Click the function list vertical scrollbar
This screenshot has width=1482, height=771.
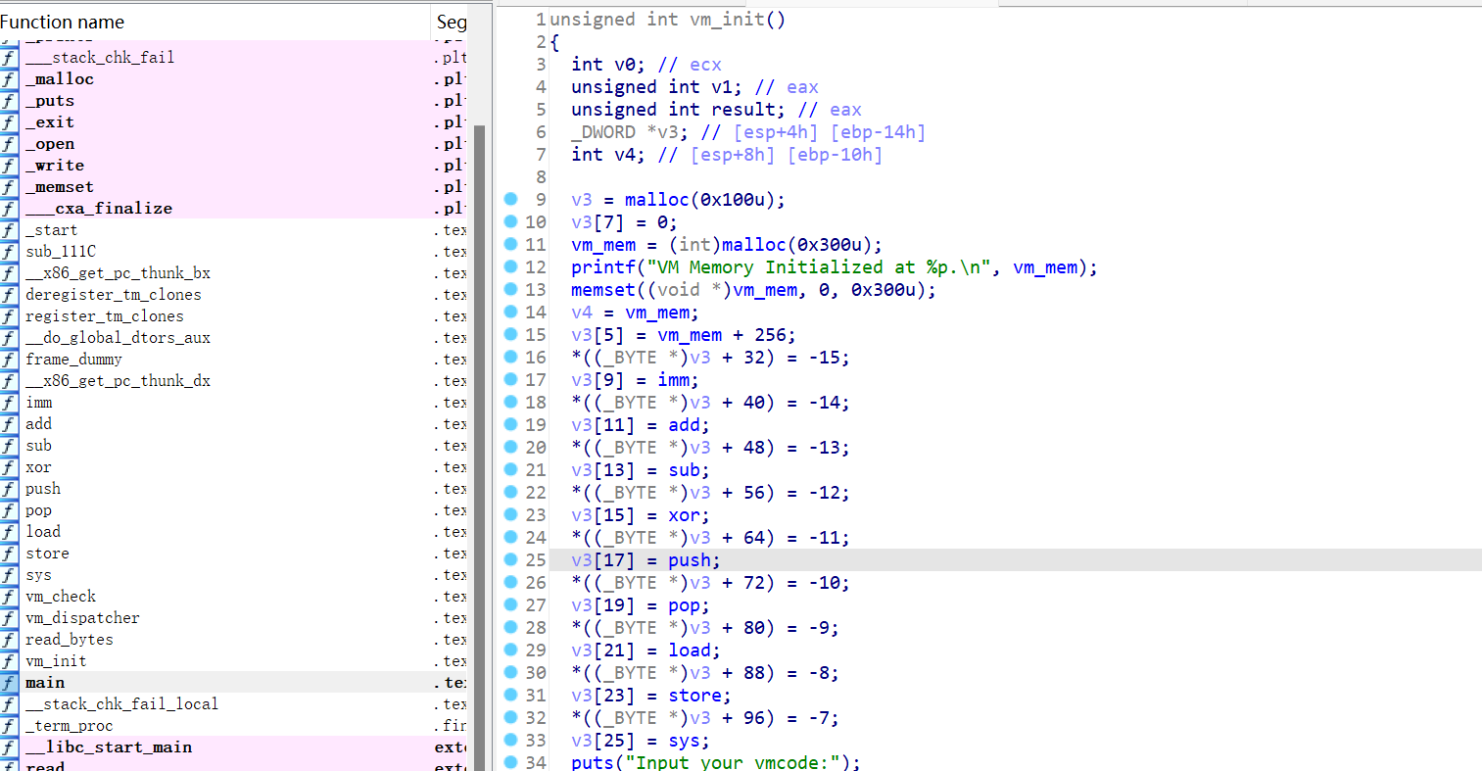pyautogui.click(x=479, y=392)
